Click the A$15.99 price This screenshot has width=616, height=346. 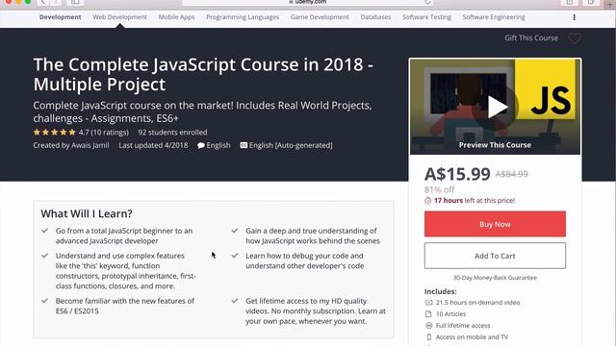click(x=457, y=174)
